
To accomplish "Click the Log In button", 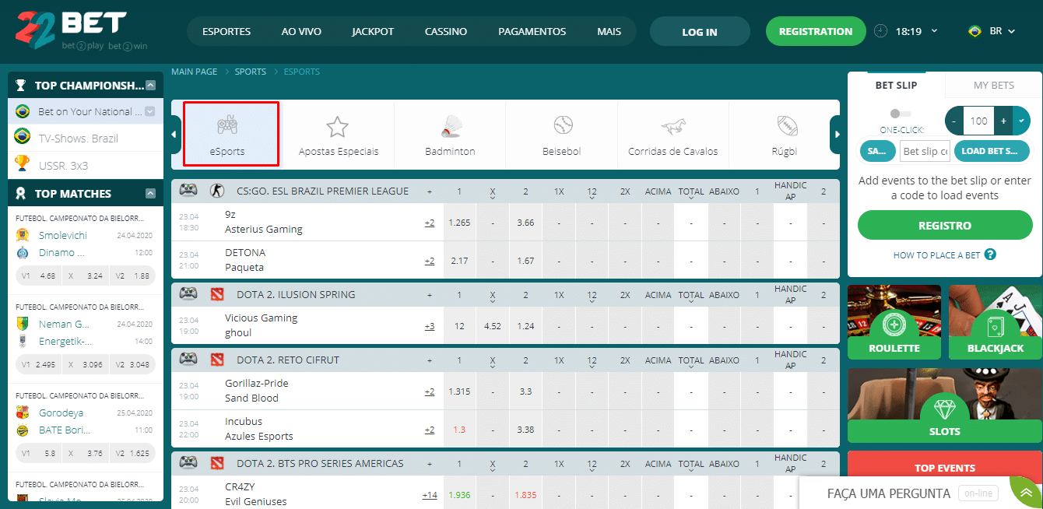I will point(700,32).
